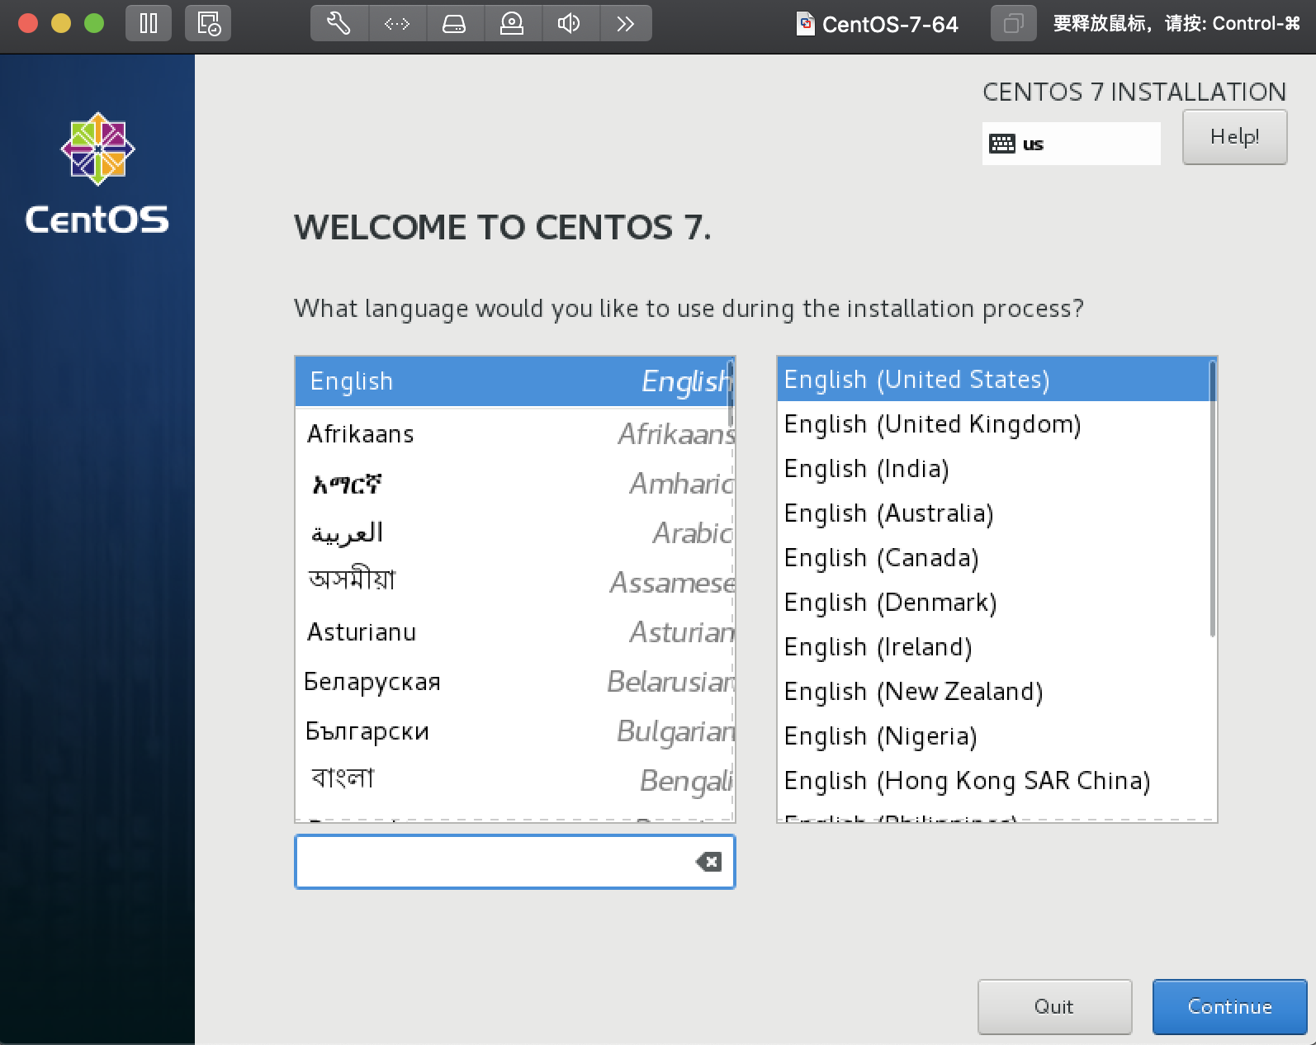This screenshot has height=1045, width=1316.
Task: Open the sound device icon
Action: [569, 23]
